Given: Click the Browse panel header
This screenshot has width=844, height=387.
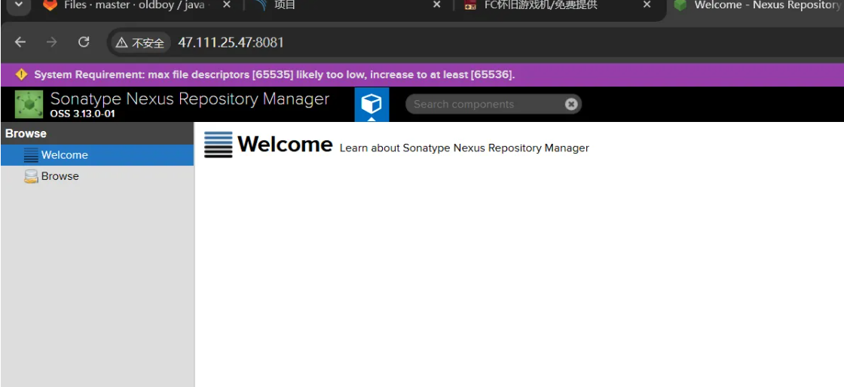Looking at the screenshot, I should point(97,133).
